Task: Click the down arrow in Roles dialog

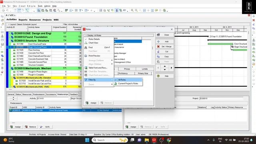Action: pos(165,70)
